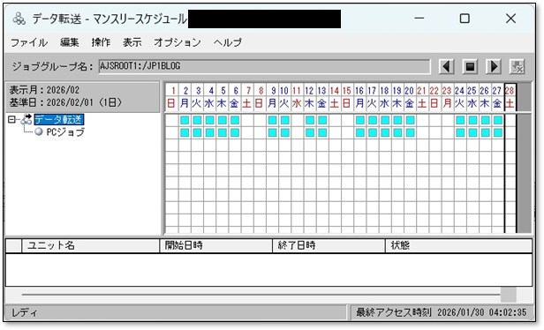544x330 pixels.
Task: Click the grayed-out toolbar icon beside the arrows
Action: 517,66
